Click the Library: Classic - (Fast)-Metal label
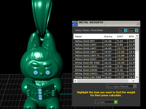 pyautogui.click(x=89, y=30)
